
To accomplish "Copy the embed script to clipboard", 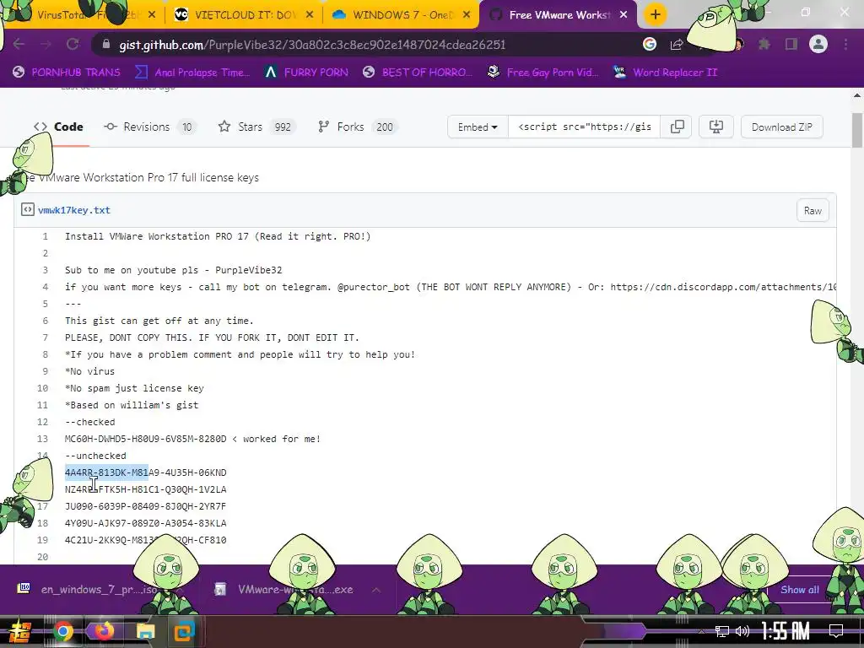I will pyautogui.click(x=678, y=127).
